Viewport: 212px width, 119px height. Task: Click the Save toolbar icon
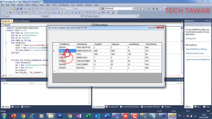click(17, 9)
